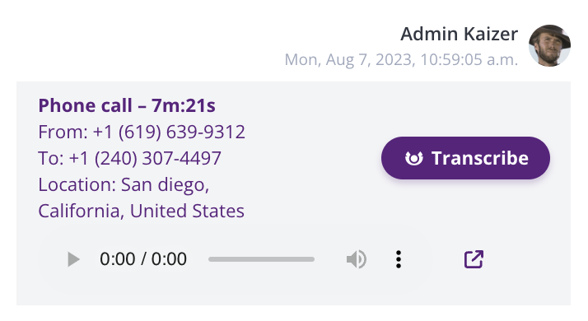Image resolution: width=588 pixels, height=321 pixels.
Task: Click the call duration 7m:21s text
Action: (184, 105)
